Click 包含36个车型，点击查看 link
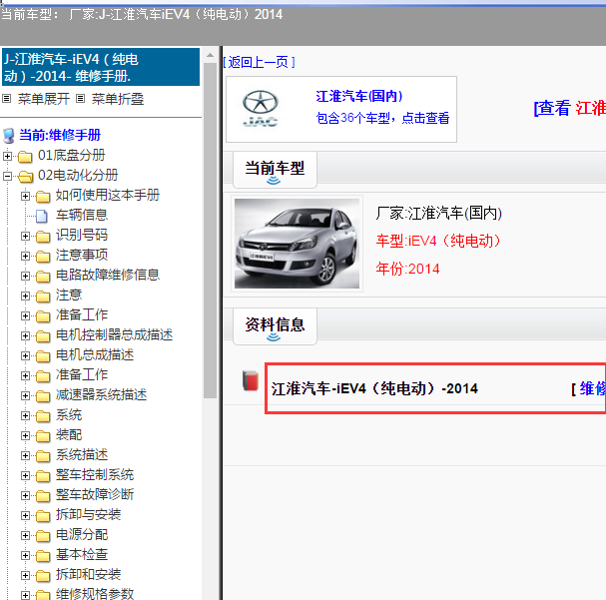 click(x=382, y=118)
